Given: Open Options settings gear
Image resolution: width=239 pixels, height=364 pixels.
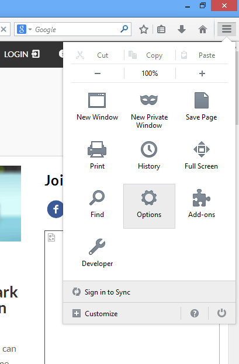Looking at the screenshot, I should tap(149, 206).
